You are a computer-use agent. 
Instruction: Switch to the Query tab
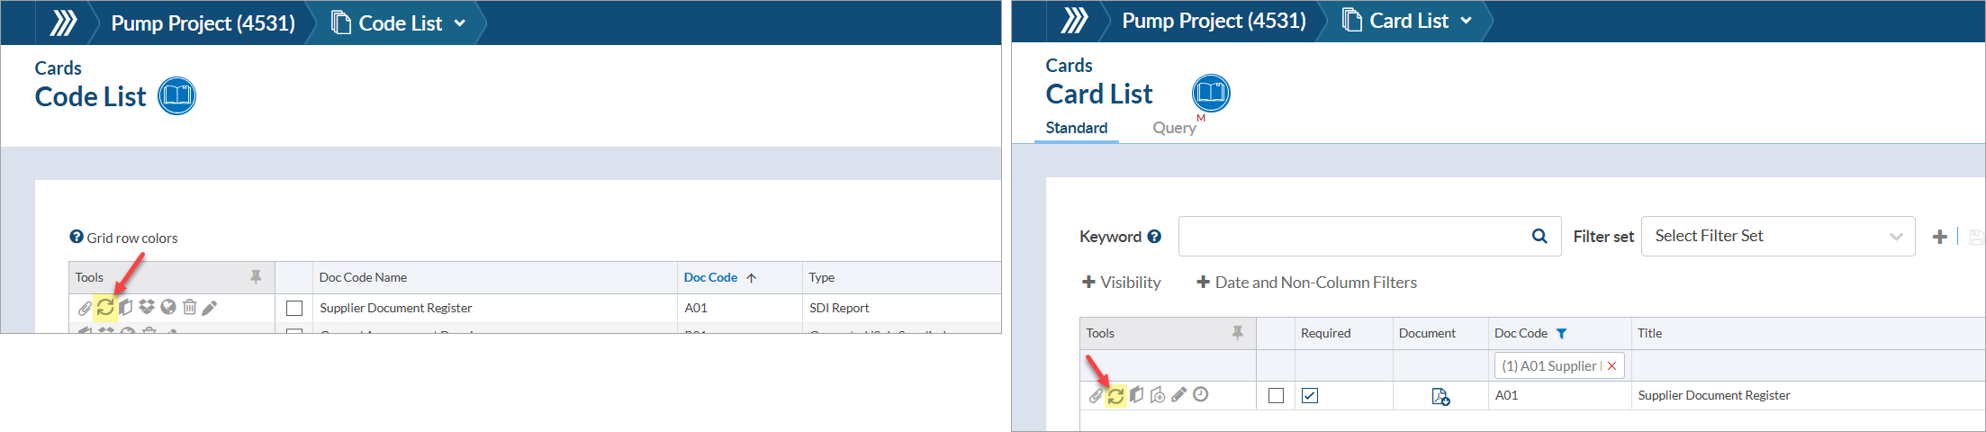point(1174,128)
